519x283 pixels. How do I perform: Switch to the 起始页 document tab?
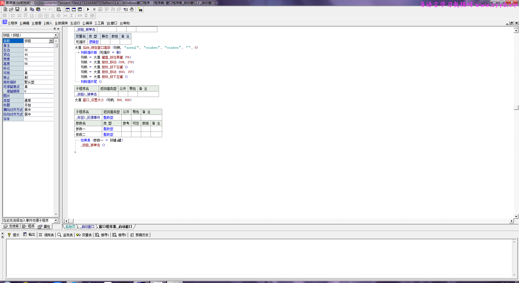70,227
